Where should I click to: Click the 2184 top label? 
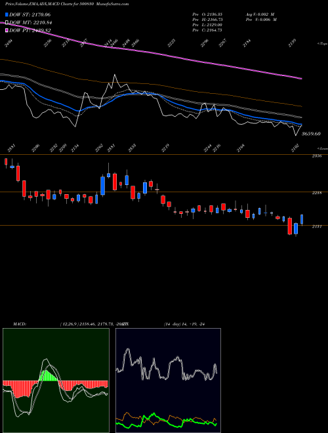click(247, 43)
